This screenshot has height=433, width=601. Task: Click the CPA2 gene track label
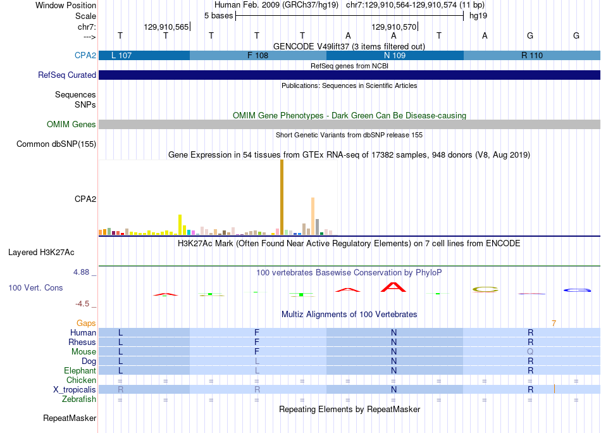pyautogui.click(x=85, y=55)
